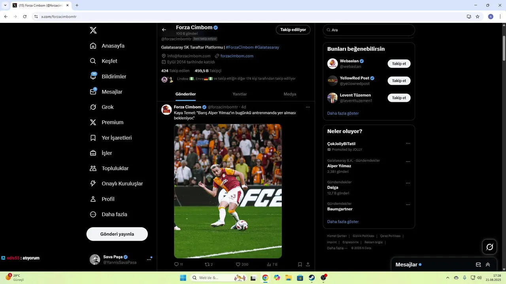This screenshot has width=506, height=284.
Task: Open Onaylı Kuruluşlar page
Action: [116, 184]
